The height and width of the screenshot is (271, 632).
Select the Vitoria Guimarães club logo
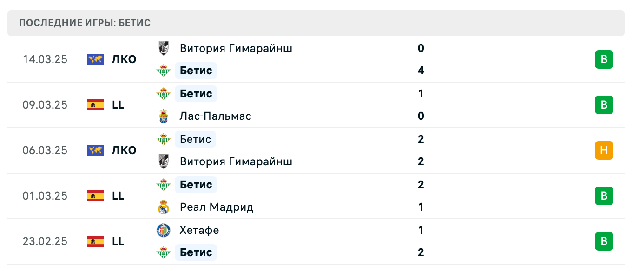coord(164,48)
